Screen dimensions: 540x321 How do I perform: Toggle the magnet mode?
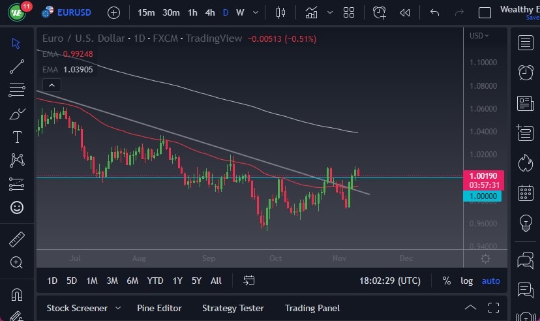click(x=16, y=294)
